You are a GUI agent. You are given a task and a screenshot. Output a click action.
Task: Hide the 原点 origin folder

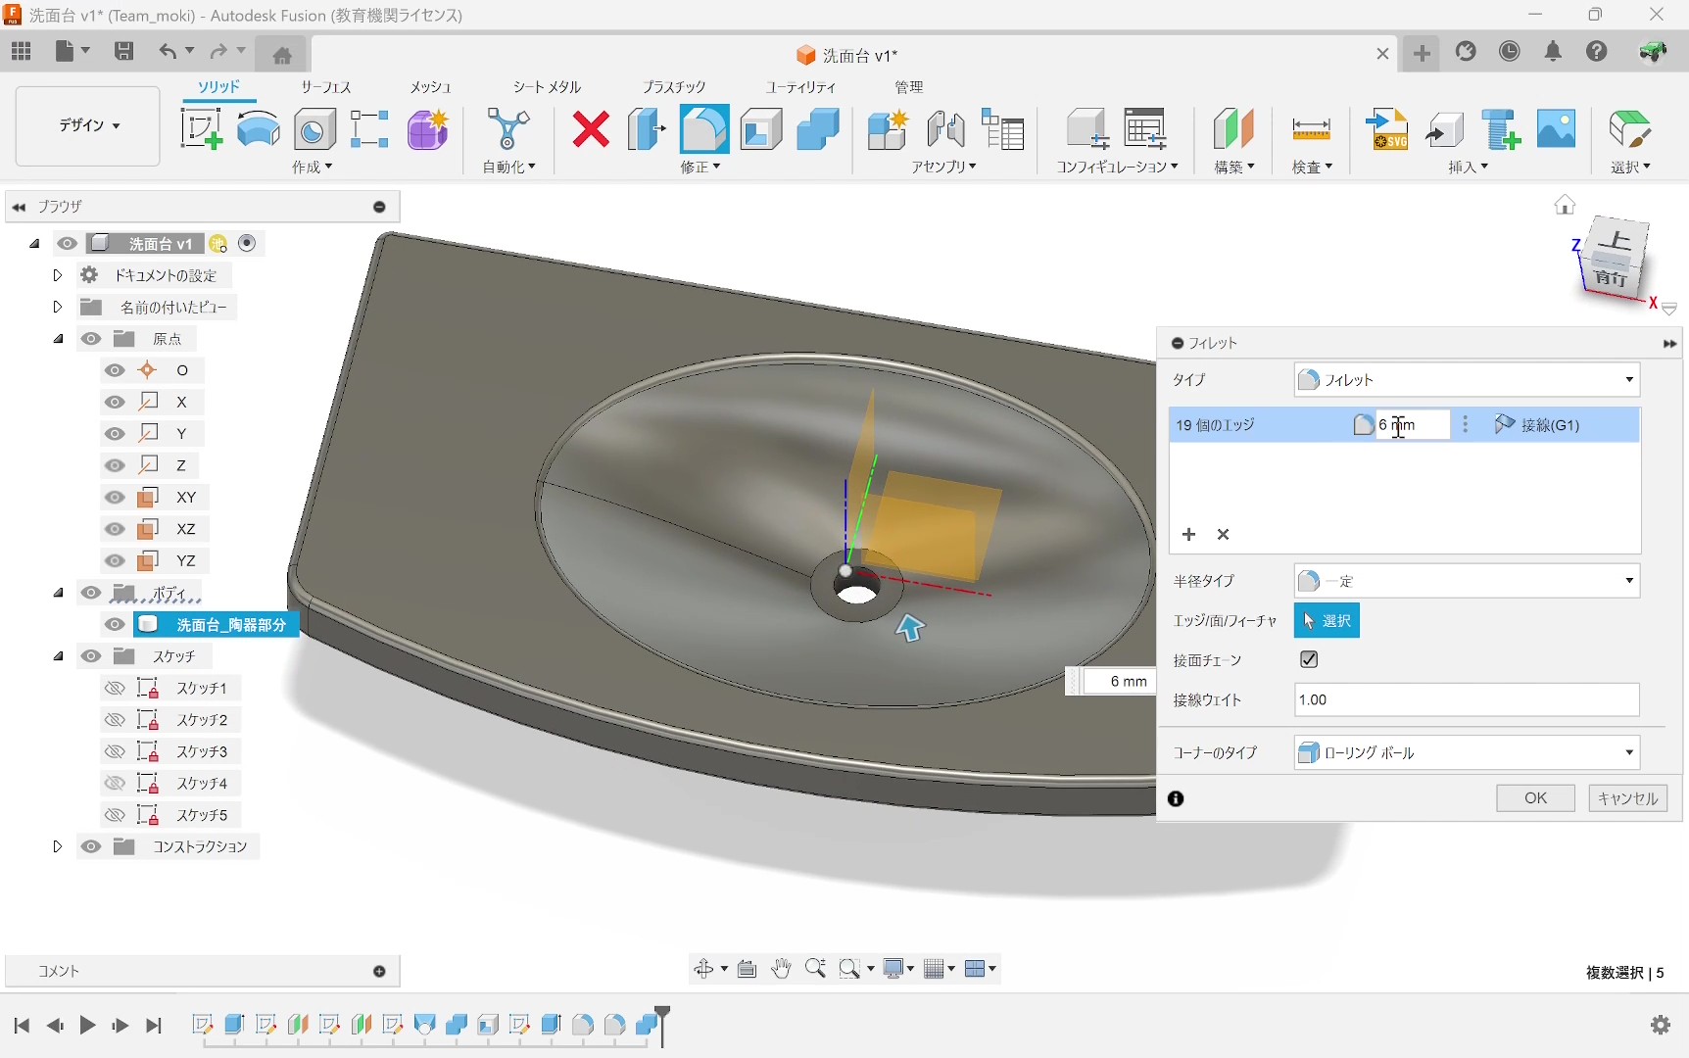(x=91, y=339)
